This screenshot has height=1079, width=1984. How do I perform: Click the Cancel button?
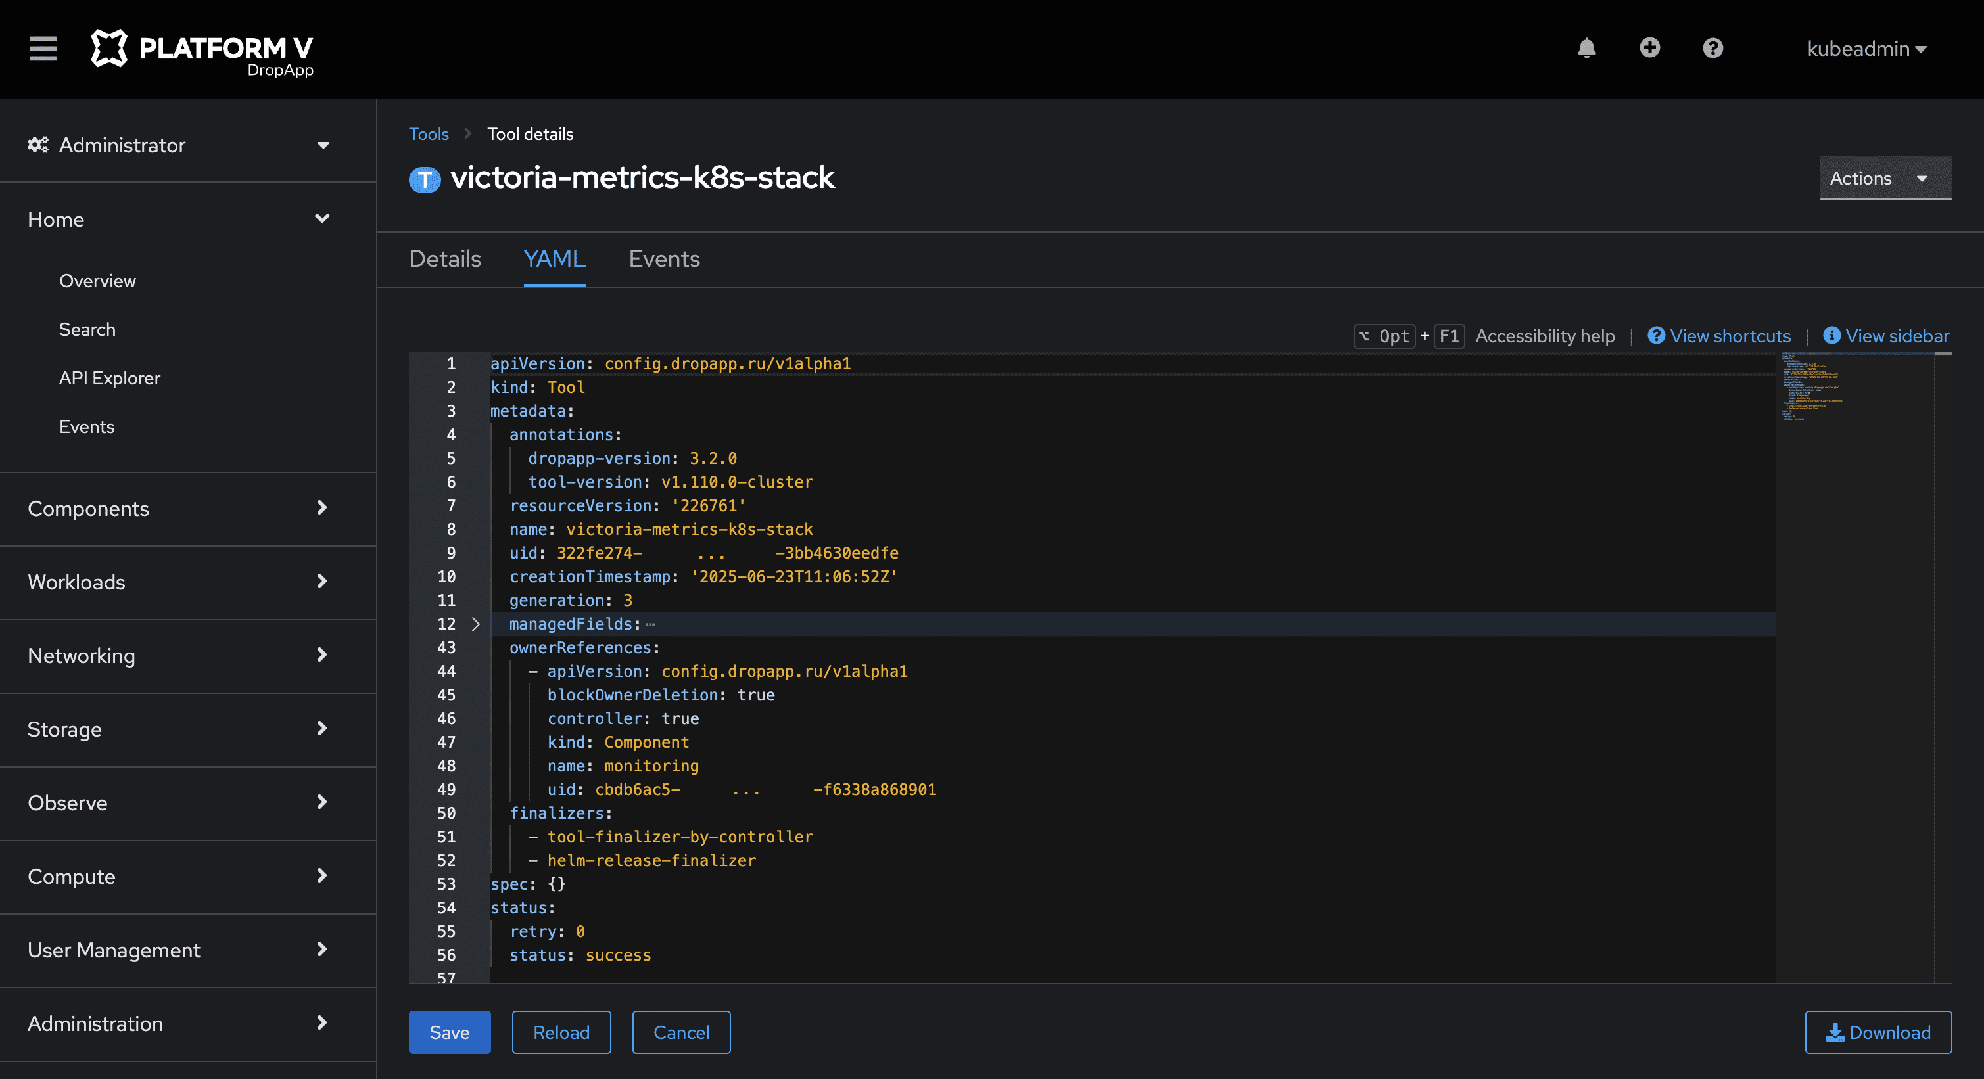(x=681, y=1032)
